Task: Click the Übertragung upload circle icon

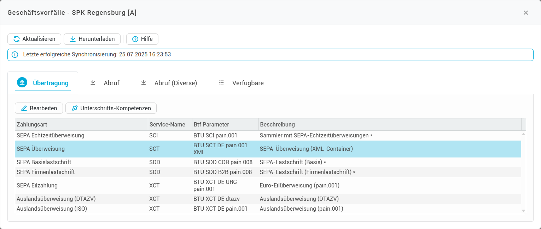Action: click(x=22, y=83)
